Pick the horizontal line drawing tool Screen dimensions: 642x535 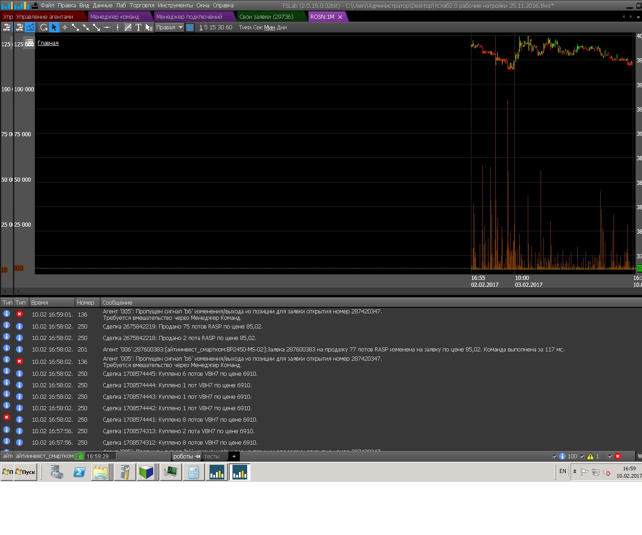(107, 28)
